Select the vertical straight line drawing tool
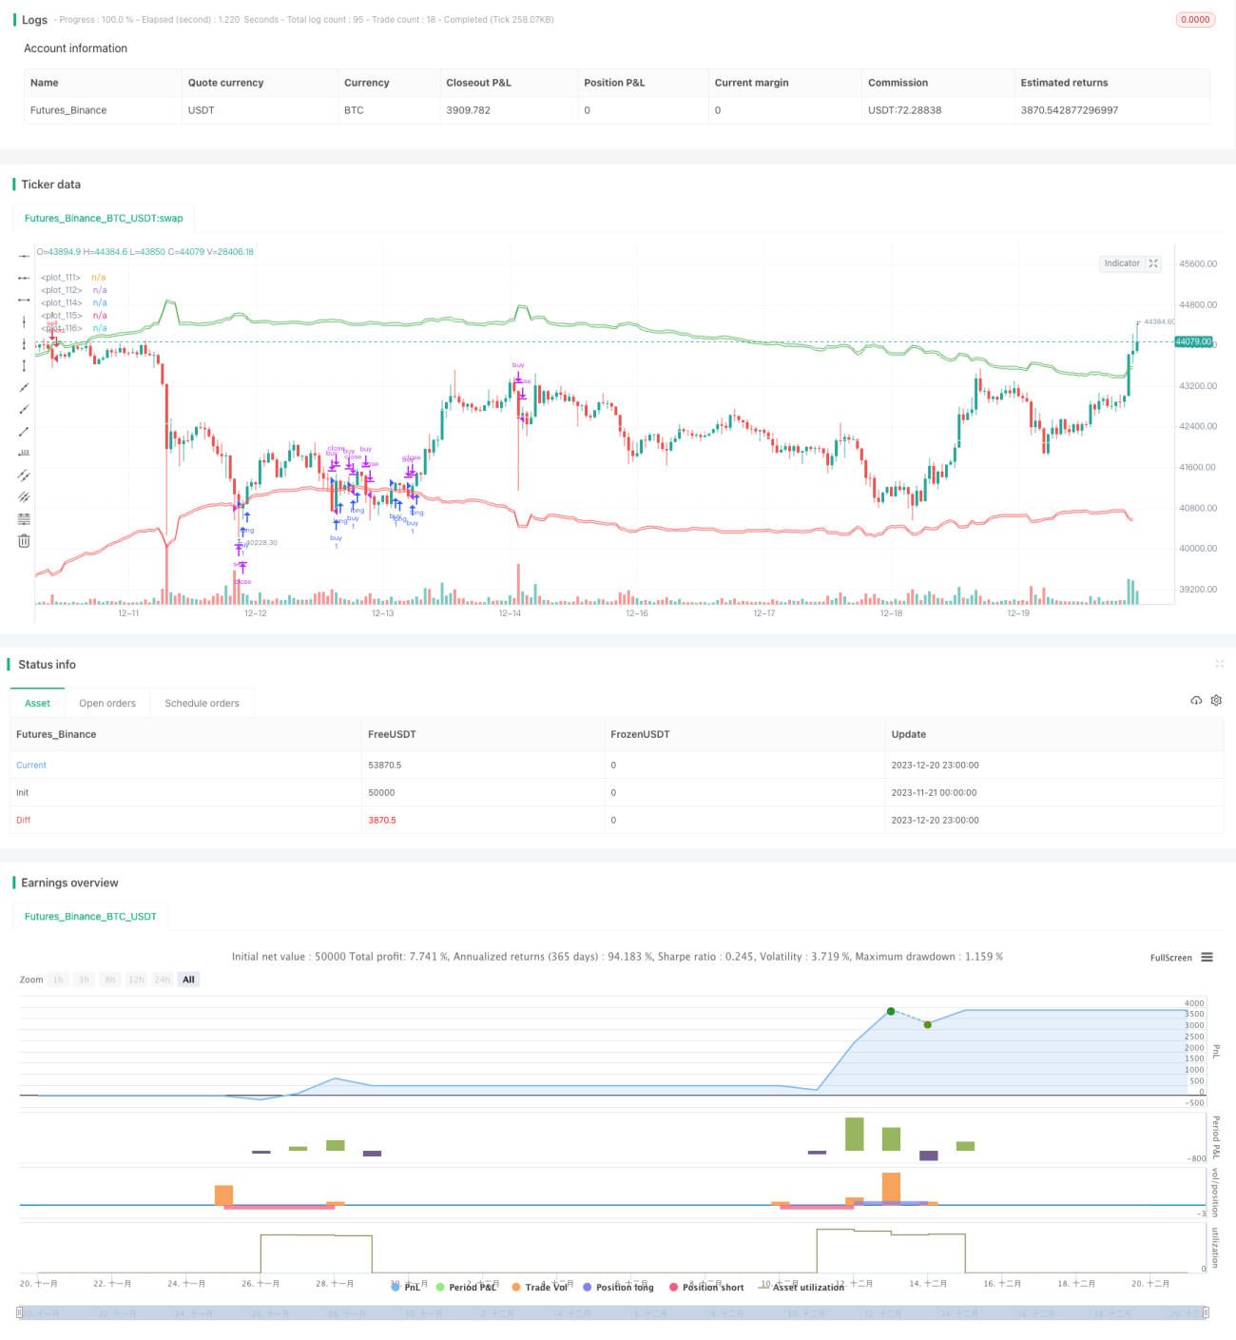1236x1340 pixels. 24,321
